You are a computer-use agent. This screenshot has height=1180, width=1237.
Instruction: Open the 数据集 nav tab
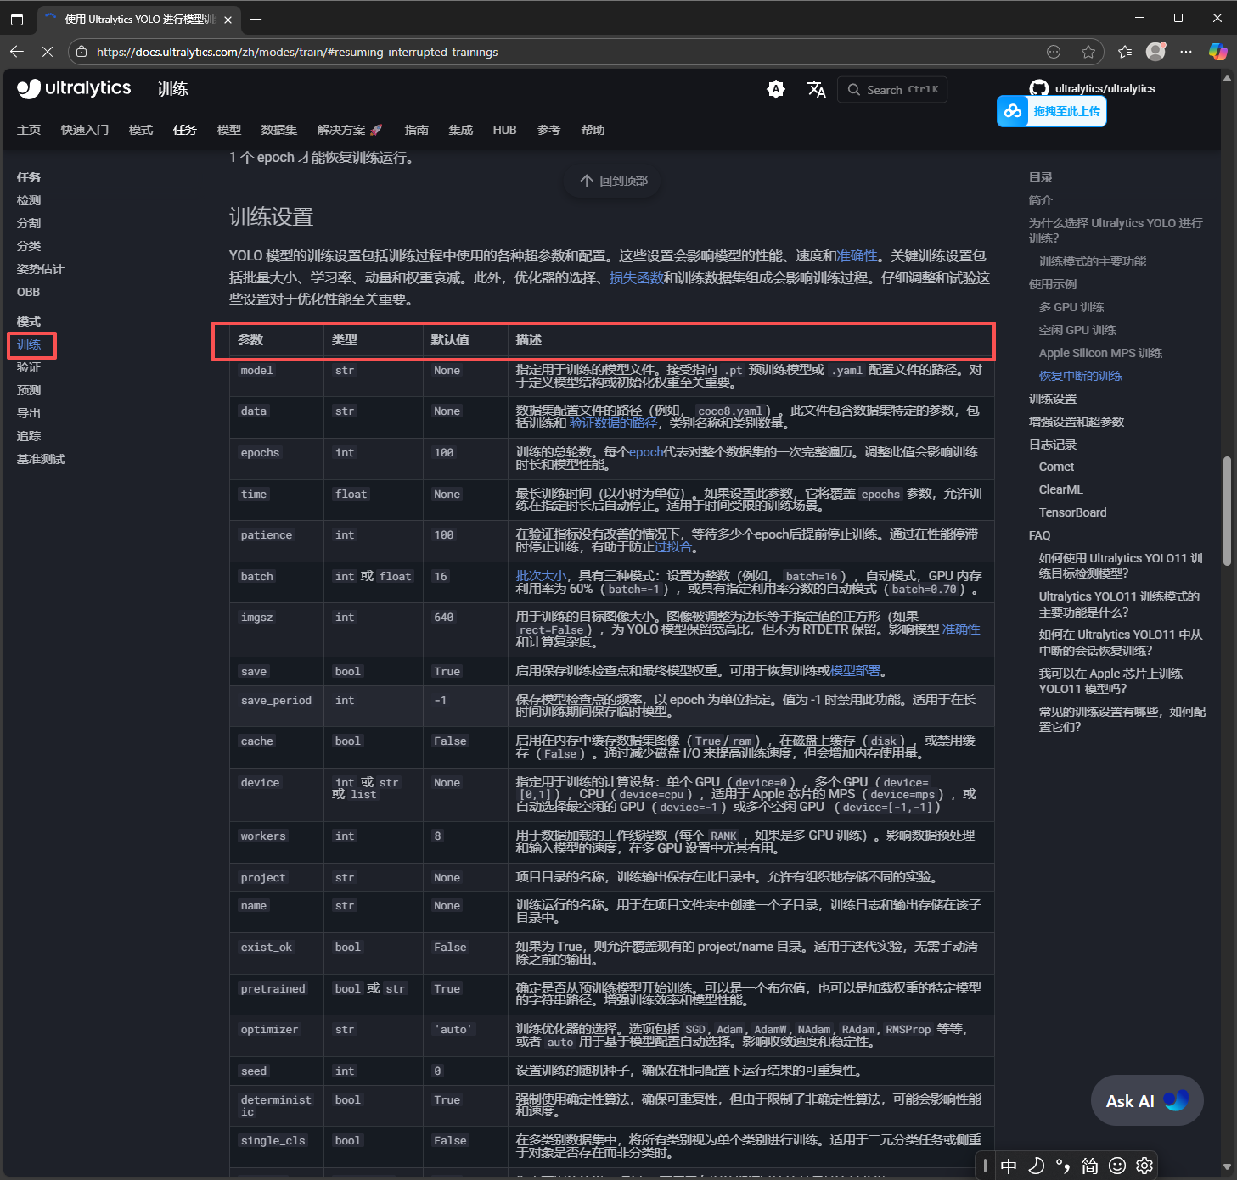[x=279, y=130]
